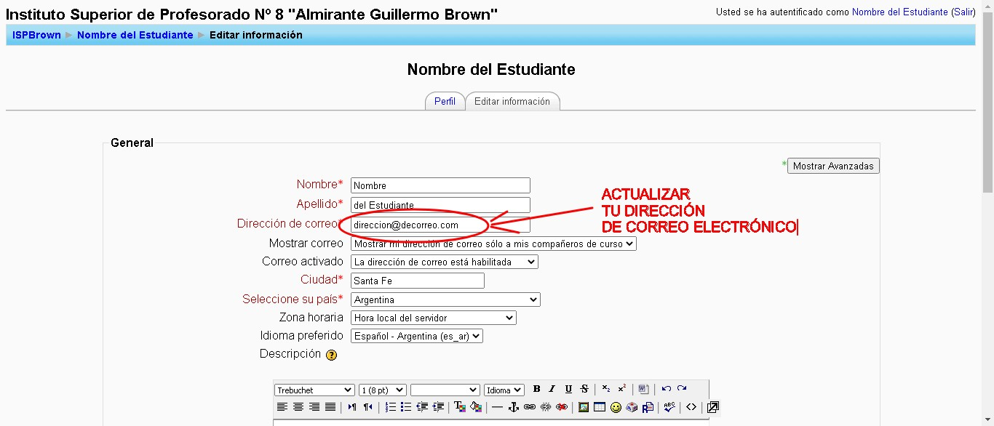Insert a smiley emoticon
994x426 pixels.
(616, 407)
